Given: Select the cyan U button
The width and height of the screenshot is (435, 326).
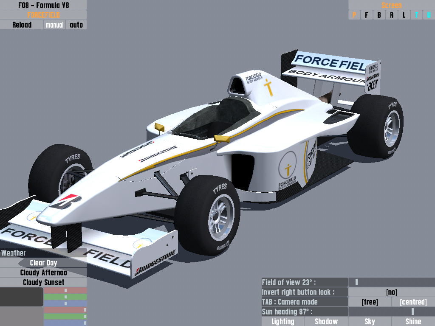Looking at the screenshot, I should pyautogui.click(x=429, y=15).
